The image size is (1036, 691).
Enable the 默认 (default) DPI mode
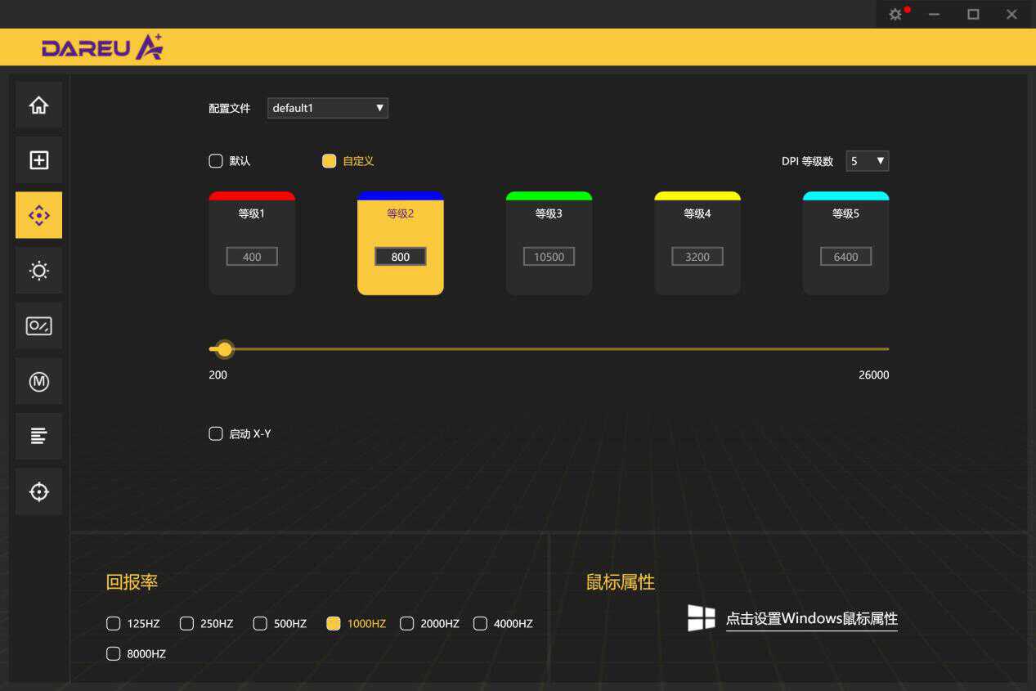(216, 160)
